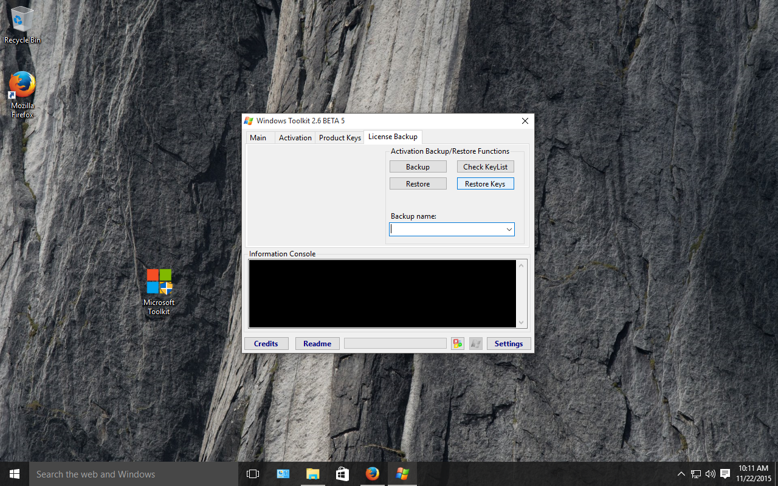The image size is (778, 486).
Task: Open the Windows Store taskbar icon
Action: coord(342,474)
